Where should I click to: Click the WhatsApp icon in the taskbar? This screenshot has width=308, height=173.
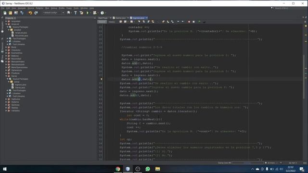point(148,169)
